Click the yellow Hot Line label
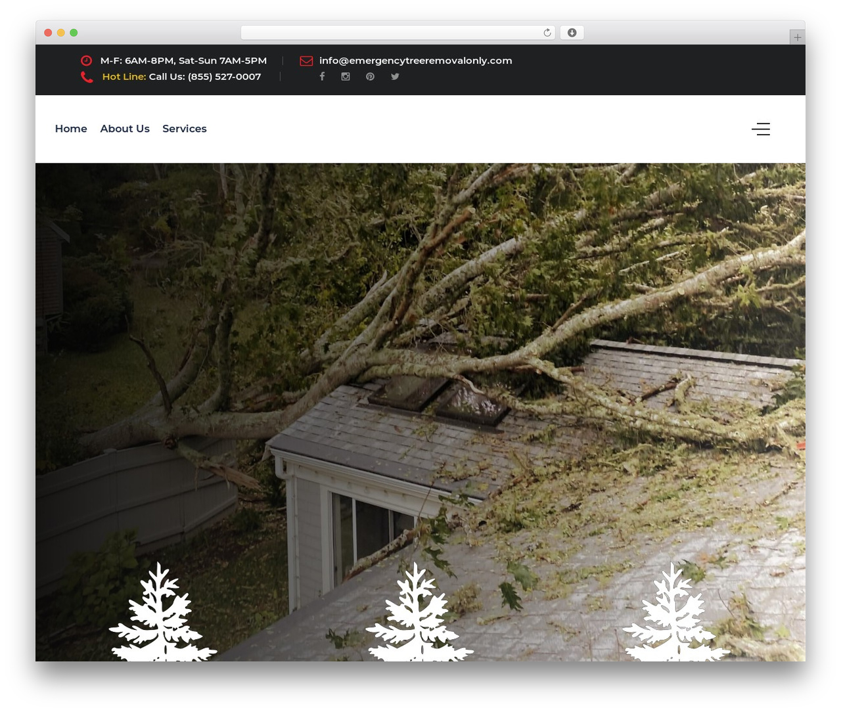This screenshot has height=712, width=841. point(124,77)
